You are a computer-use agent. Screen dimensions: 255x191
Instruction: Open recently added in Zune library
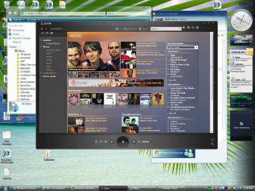coord(53,50)
